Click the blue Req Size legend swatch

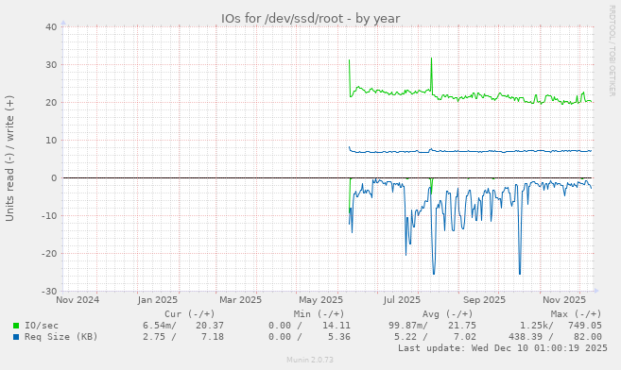pos(16,337)
